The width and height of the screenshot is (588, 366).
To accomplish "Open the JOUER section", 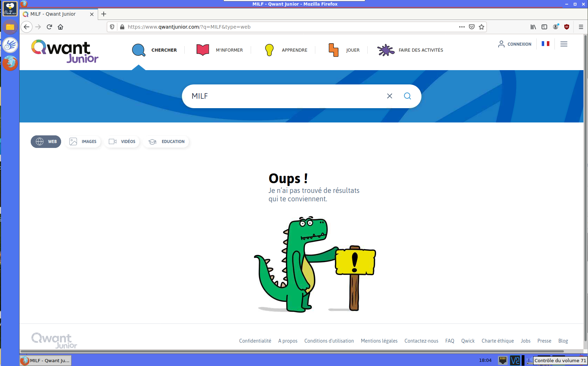I will point(344,50).
